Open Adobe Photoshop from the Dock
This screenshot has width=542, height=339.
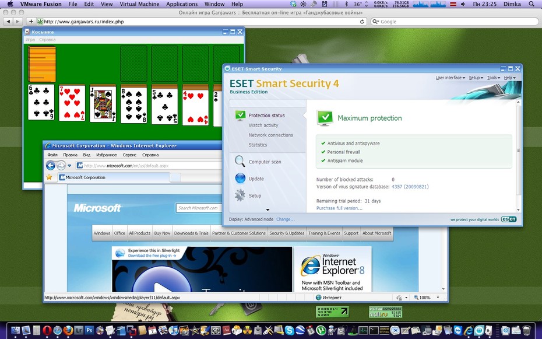(89, 330)
